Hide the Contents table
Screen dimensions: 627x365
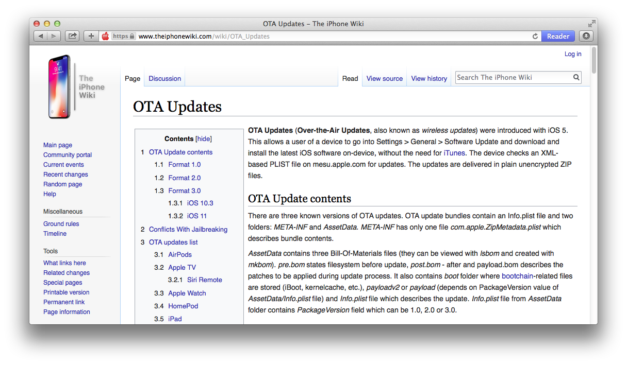point(204,139)
